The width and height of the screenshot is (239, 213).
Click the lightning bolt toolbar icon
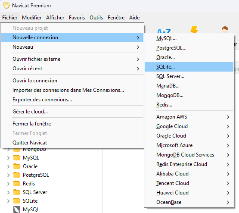click(x=194, y=30)
